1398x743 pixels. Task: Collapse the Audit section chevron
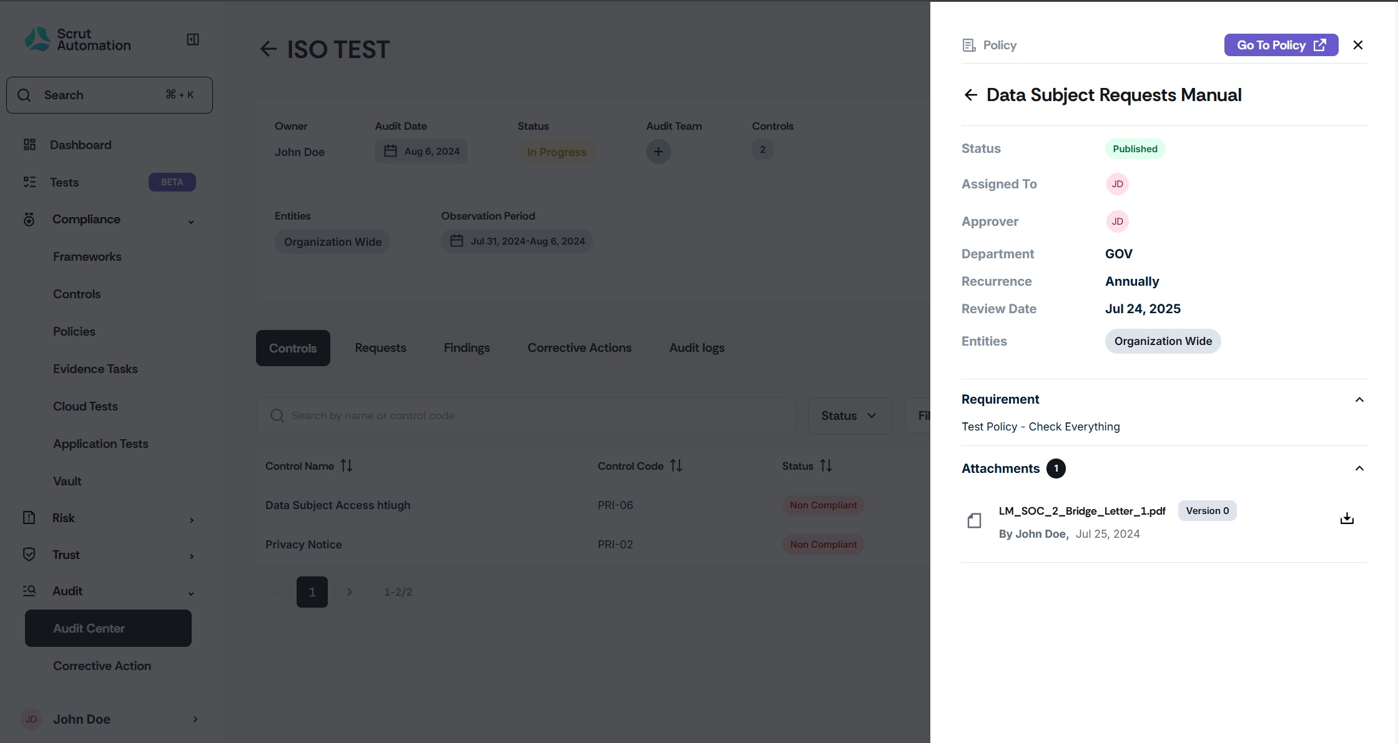191,593
